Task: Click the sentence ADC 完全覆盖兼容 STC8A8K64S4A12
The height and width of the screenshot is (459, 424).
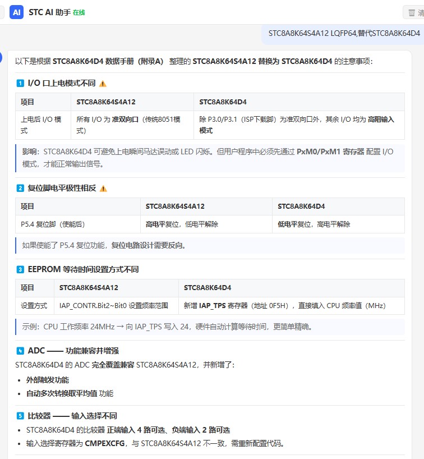Action: [x=125, y=365]
